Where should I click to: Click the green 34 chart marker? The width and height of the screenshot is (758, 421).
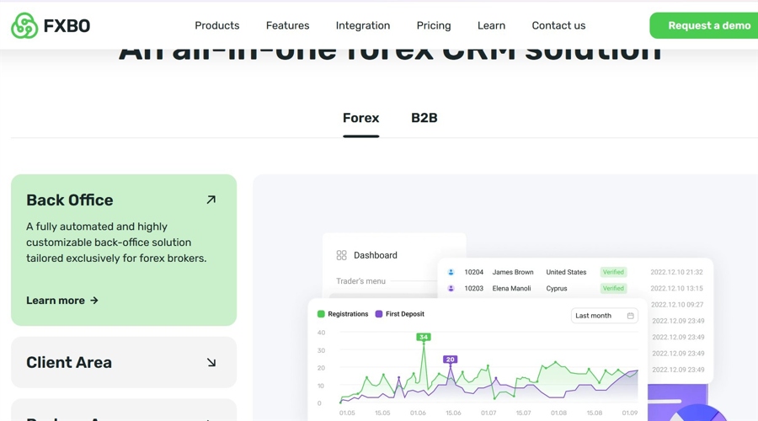pyautogui.click(x=424, y=337)
